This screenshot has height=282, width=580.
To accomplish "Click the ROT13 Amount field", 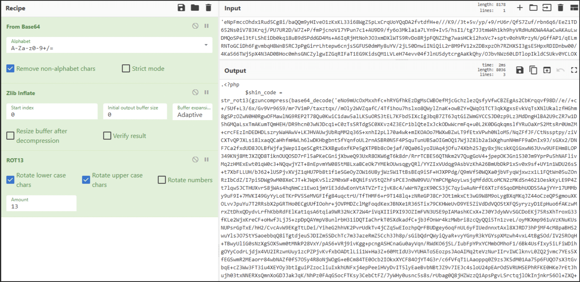I will [41, 206].
